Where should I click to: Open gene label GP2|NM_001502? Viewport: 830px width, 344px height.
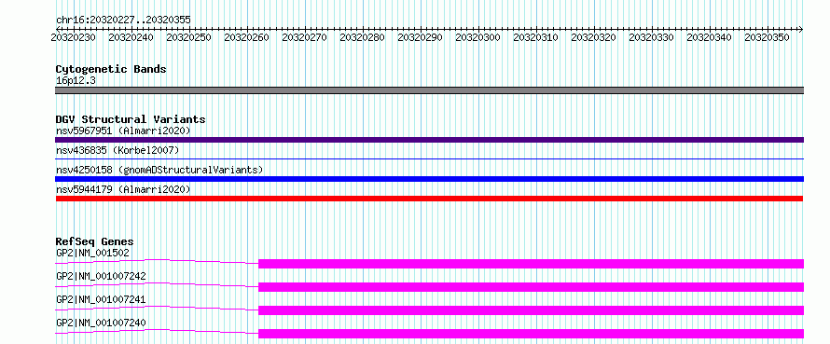92,253
